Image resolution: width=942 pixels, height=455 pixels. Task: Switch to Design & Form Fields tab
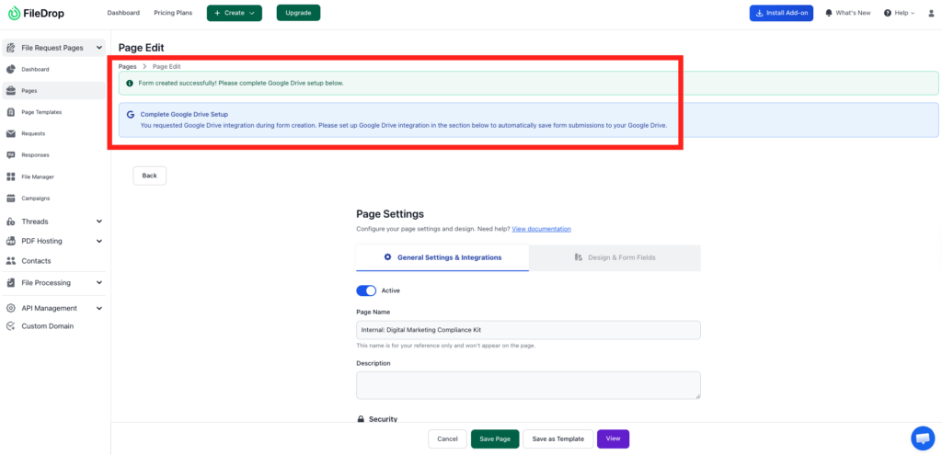click(615, 257)
